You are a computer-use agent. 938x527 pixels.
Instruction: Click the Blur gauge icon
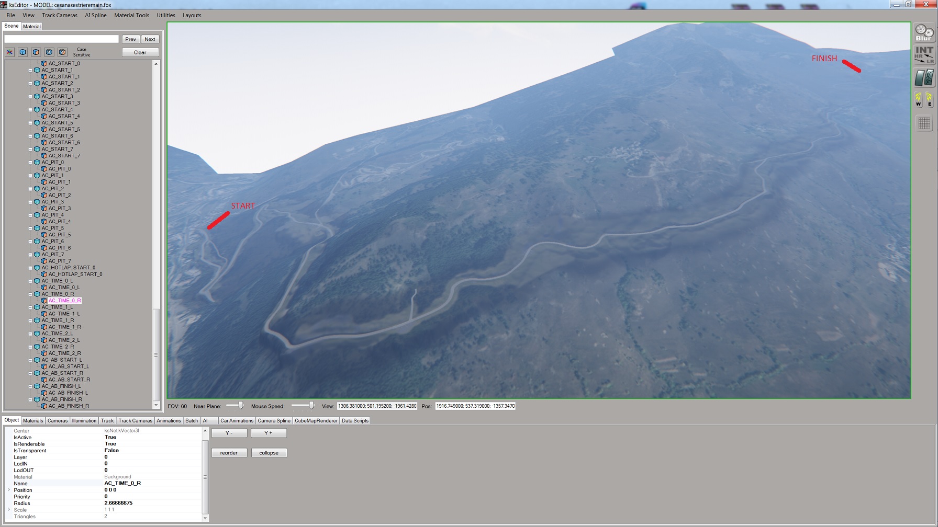[924, 33]
